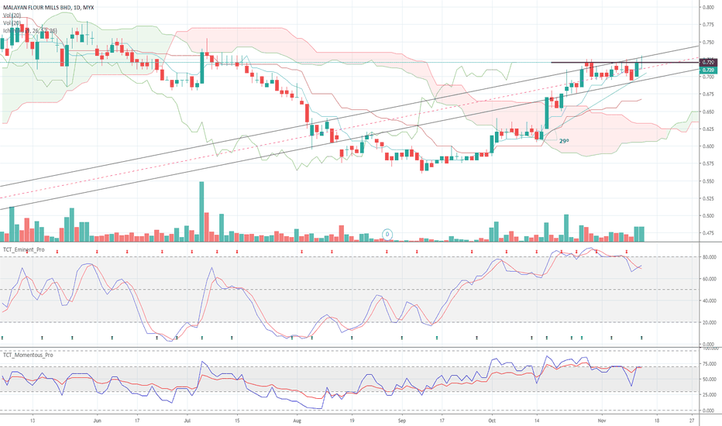Click the dark 0.720 horizontal line price tag
Viewport: 722px width, 426px height.
(708, 62)
